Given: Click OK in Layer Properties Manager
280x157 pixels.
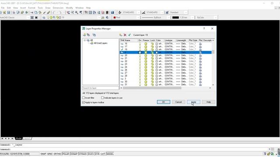Looking at the screenshot, I should click(x=163, y=102).
